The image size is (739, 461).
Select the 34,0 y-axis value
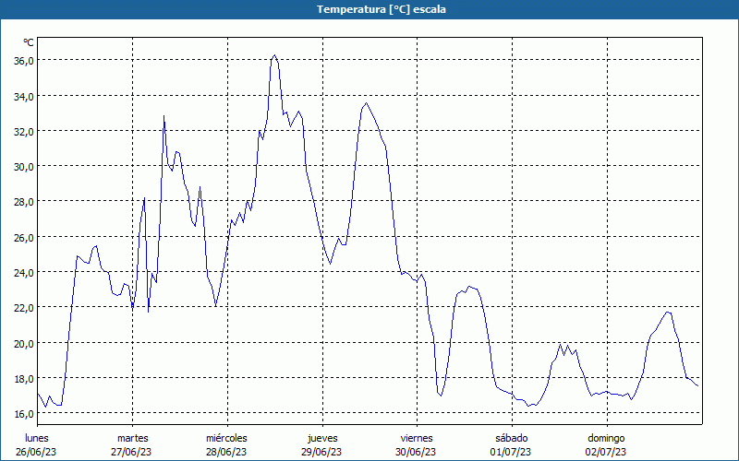coord(24,97)
